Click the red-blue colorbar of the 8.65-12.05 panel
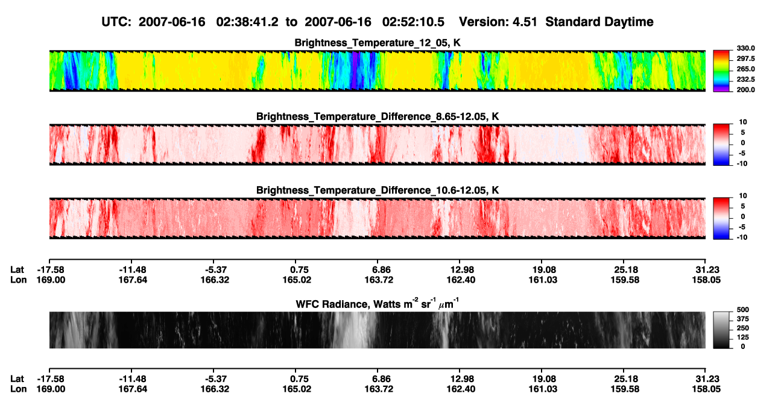 coord(721,145)
